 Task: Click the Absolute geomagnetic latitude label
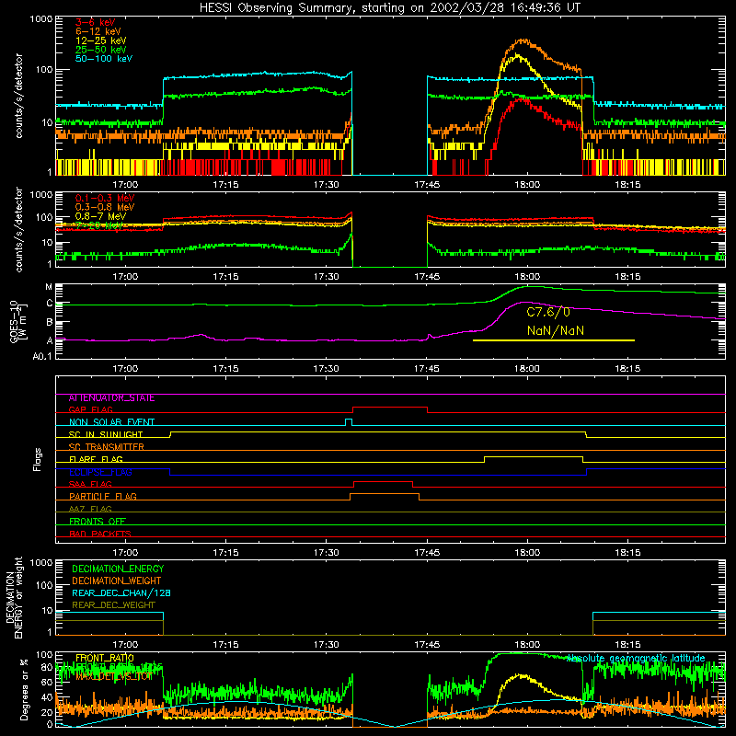(x=636, y=659)
